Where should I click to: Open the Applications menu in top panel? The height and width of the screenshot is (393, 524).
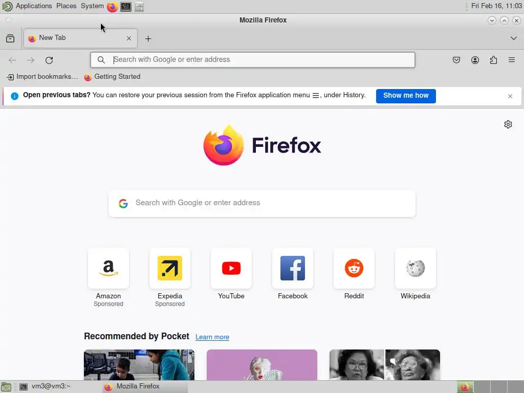point(34,6)
